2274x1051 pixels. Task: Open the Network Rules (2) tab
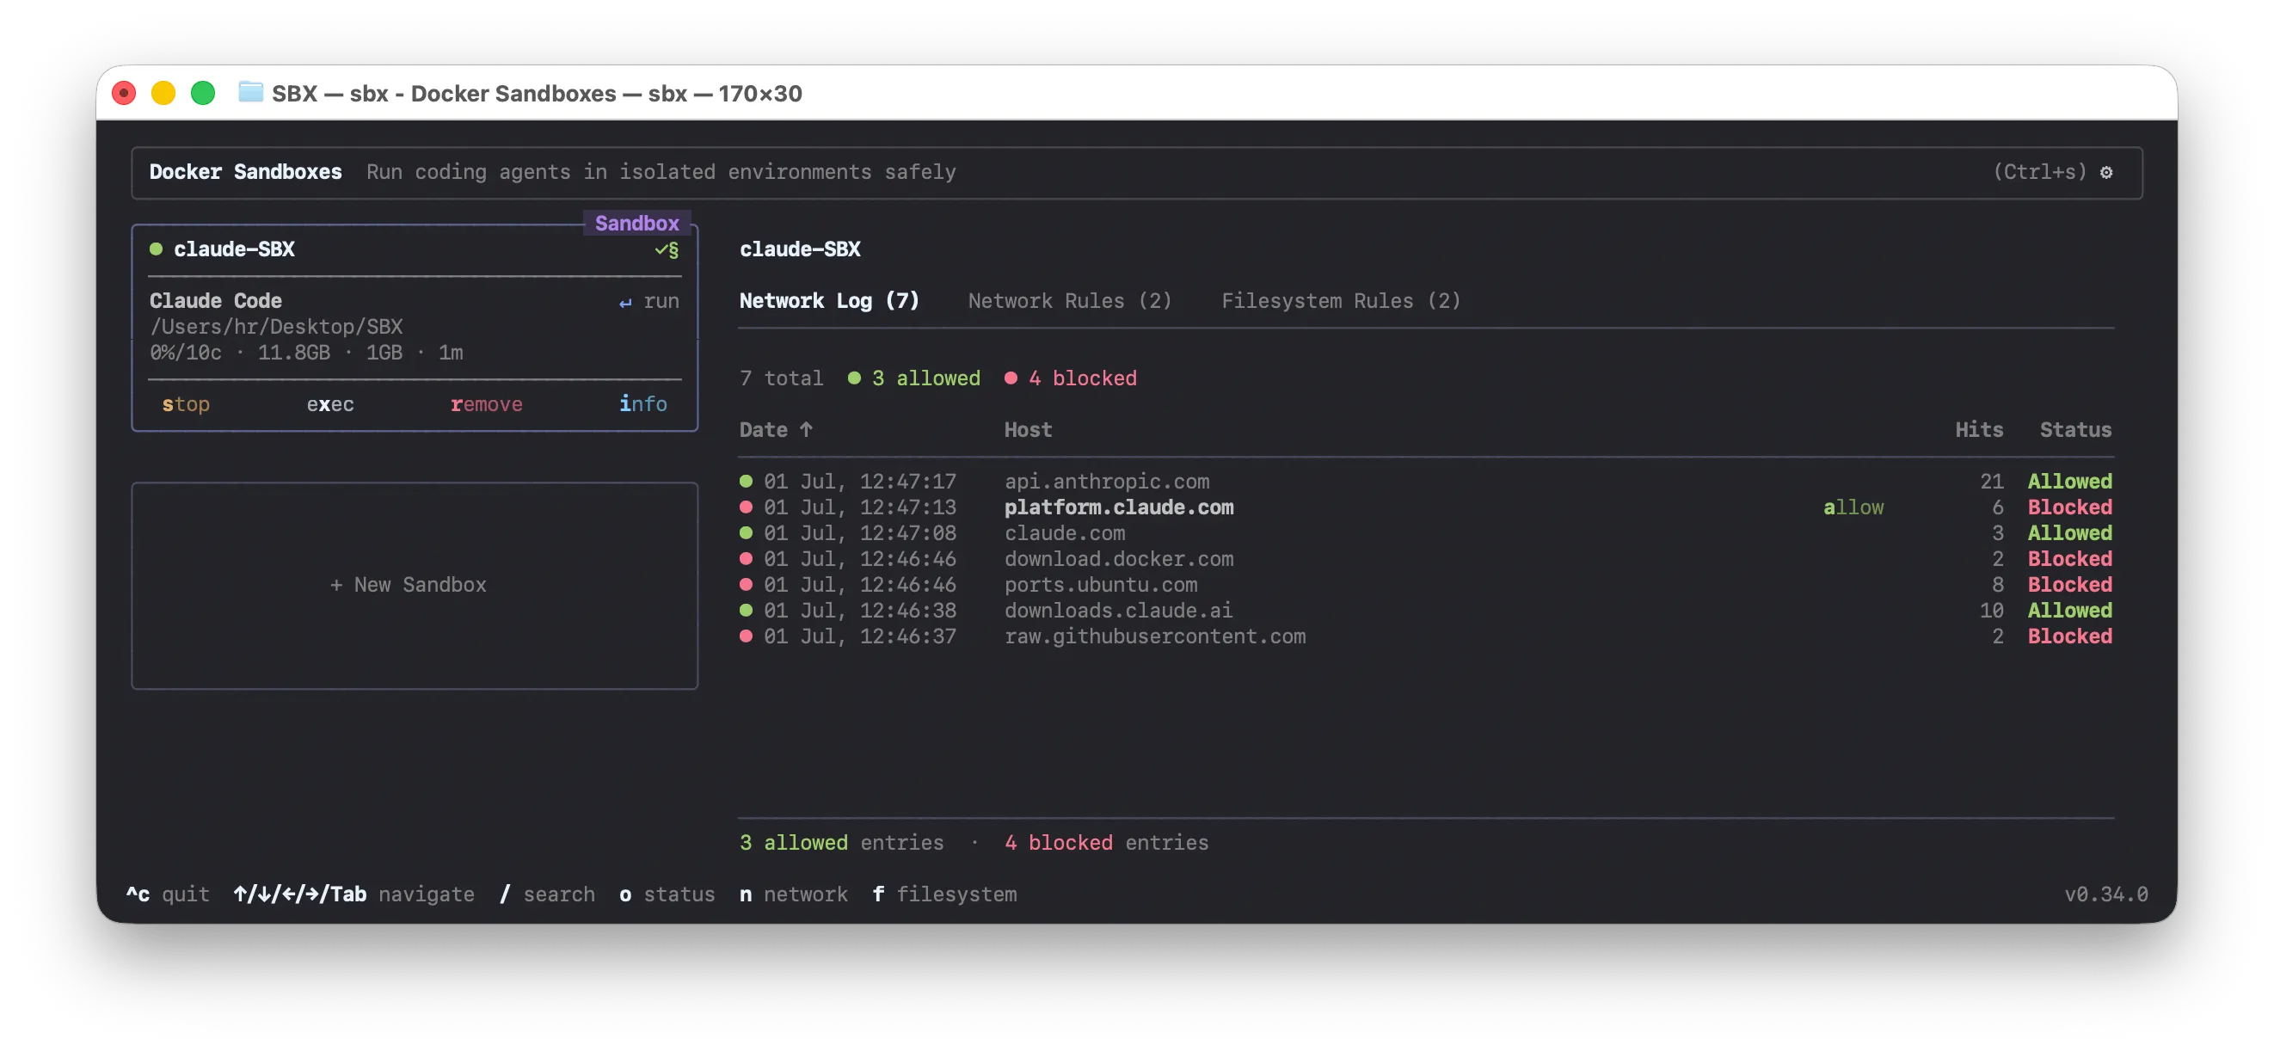pyautogui.click(x=1070, y=301)
